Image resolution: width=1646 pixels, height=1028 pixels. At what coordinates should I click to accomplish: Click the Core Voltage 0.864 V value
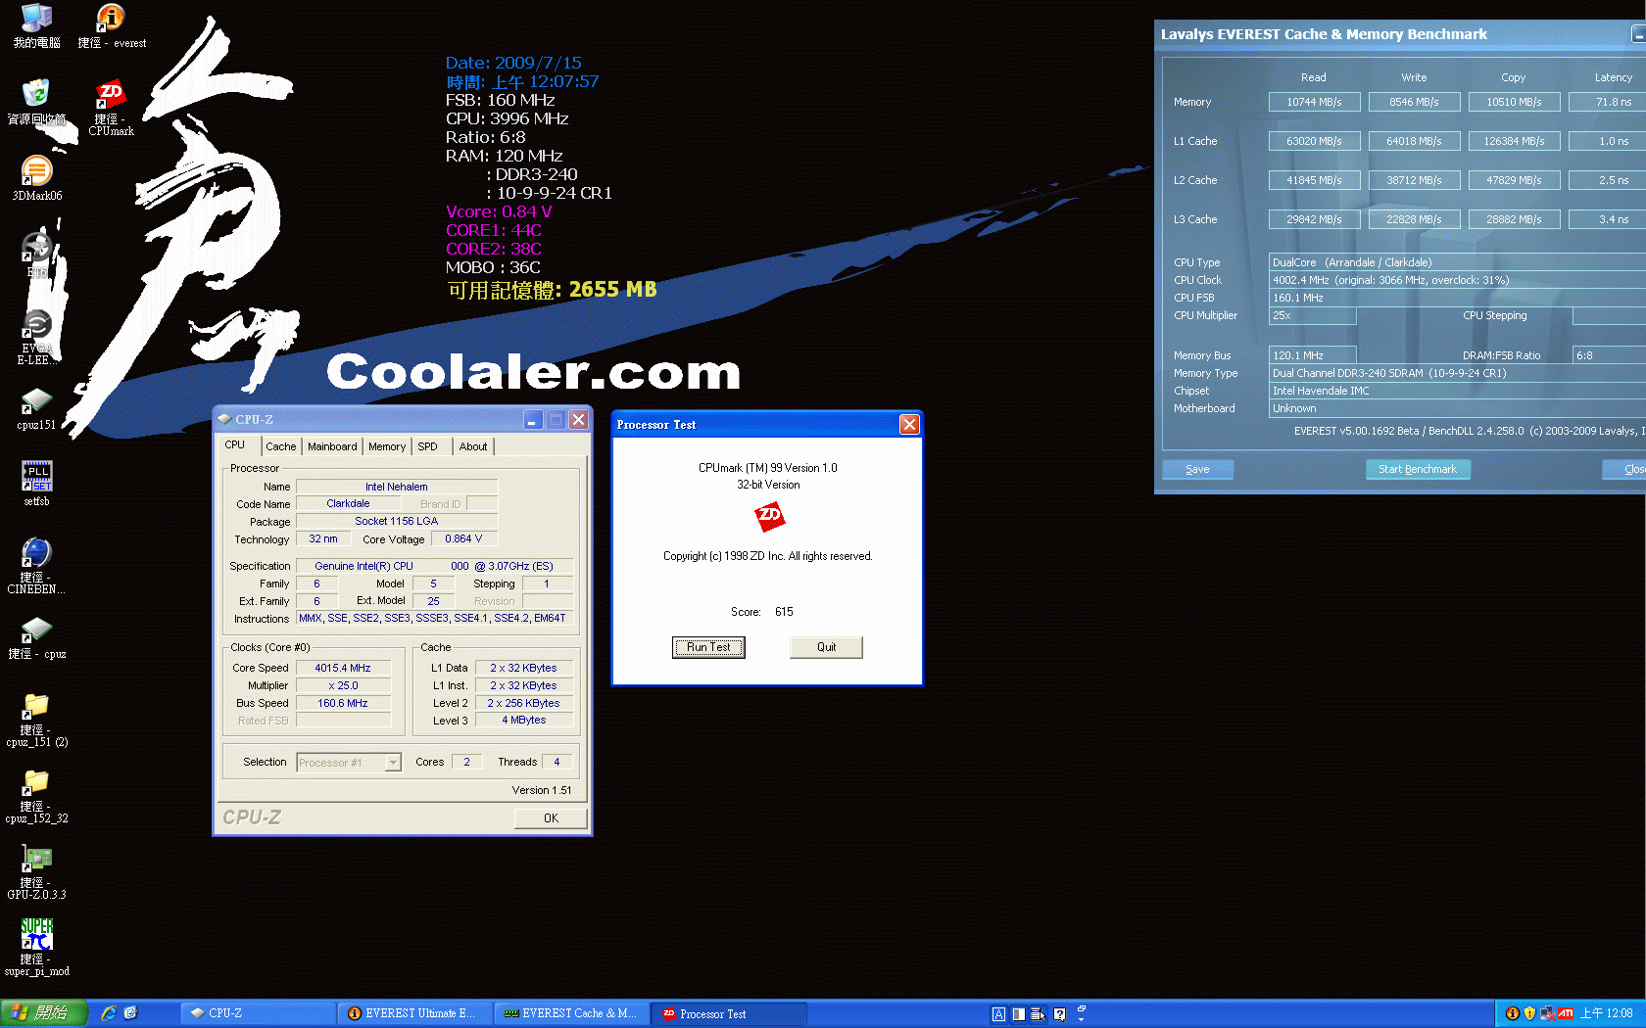463,538
